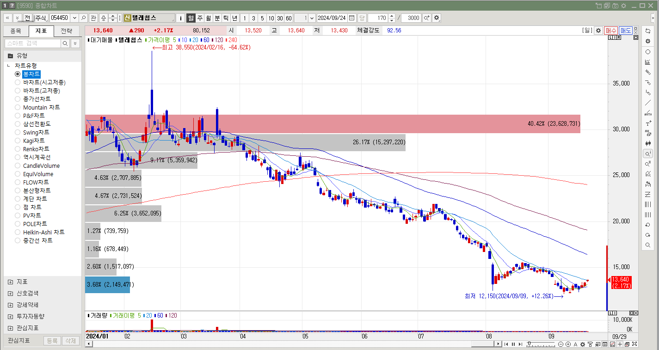Click the 등록 button
This screenshot has width=659, height=350.
click(x=52, y=341)
